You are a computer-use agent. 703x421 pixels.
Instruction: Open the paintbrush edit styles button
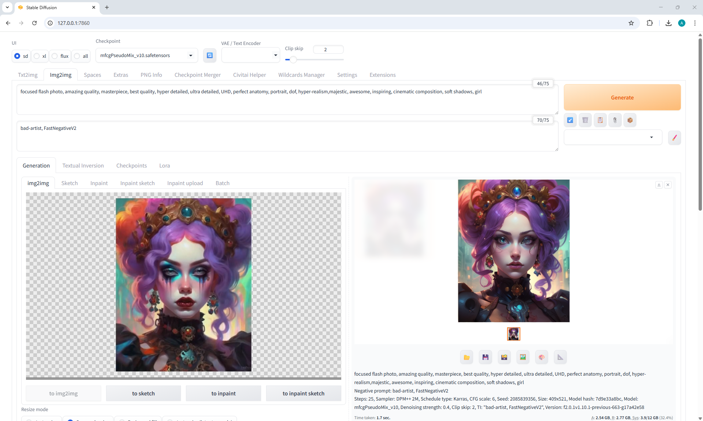tap(674, 138)
